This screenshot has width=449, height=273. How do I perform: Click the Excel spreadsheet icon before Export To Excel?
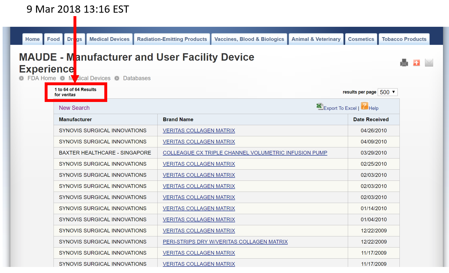click(320, 106)
